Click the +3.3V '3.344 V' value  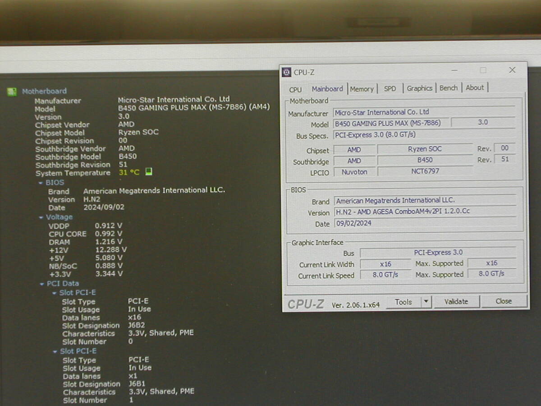tap(109, 274)
